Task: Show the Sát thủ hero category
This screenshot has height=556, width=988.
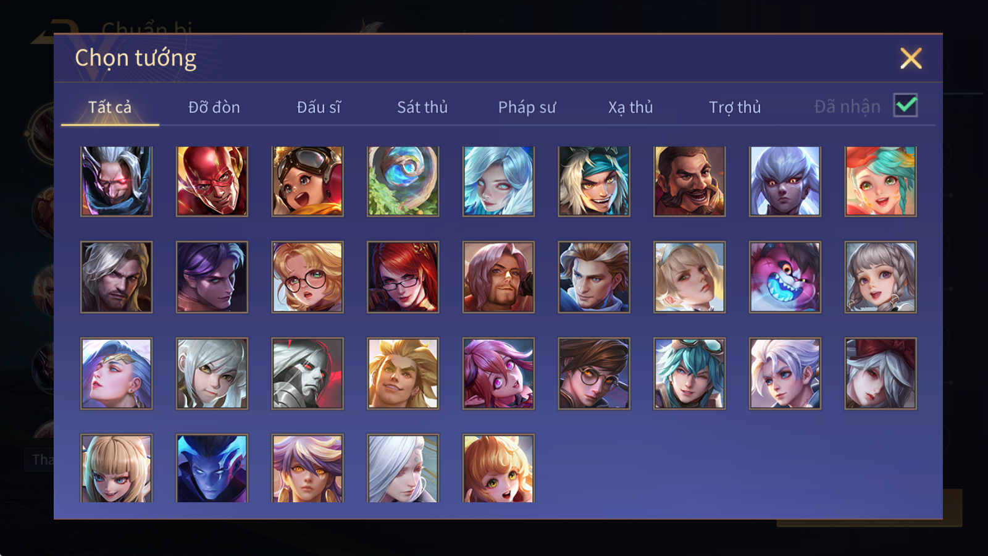Action: (422, 107)
